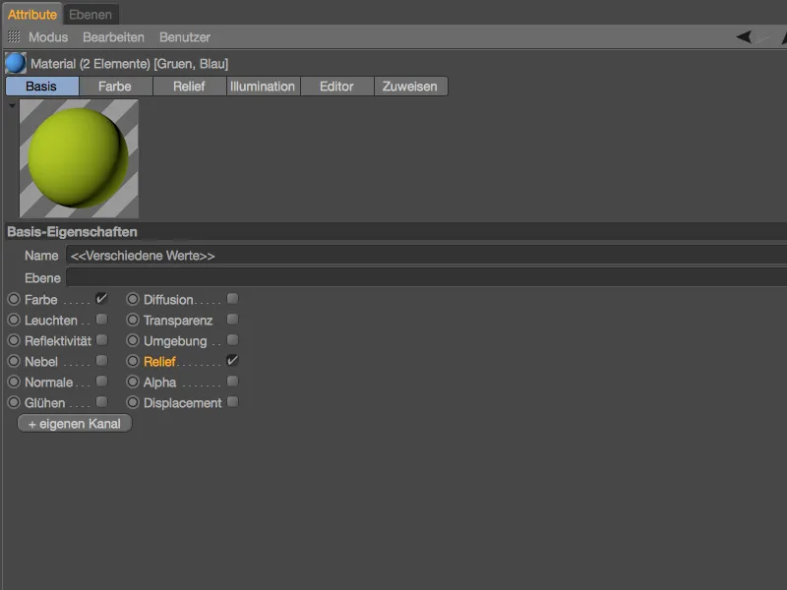Click the Displacement channel animation dot
The image size is (787, 590).
point(133,402)
